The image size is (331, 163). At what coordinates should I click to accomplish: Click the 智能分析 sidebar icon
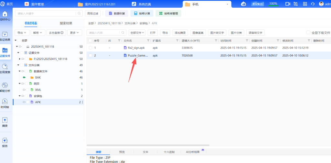pos(5,87)
